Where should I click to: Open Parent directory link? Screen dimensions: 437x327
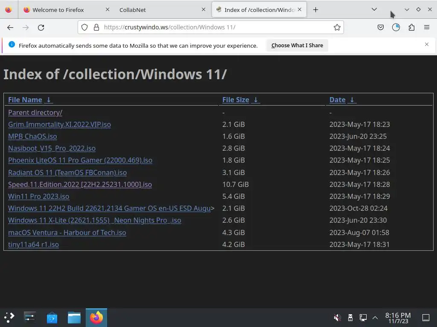[35, 112]
